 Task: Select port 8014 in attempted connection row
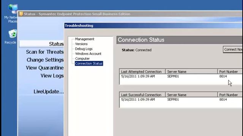tap(223, 76)
